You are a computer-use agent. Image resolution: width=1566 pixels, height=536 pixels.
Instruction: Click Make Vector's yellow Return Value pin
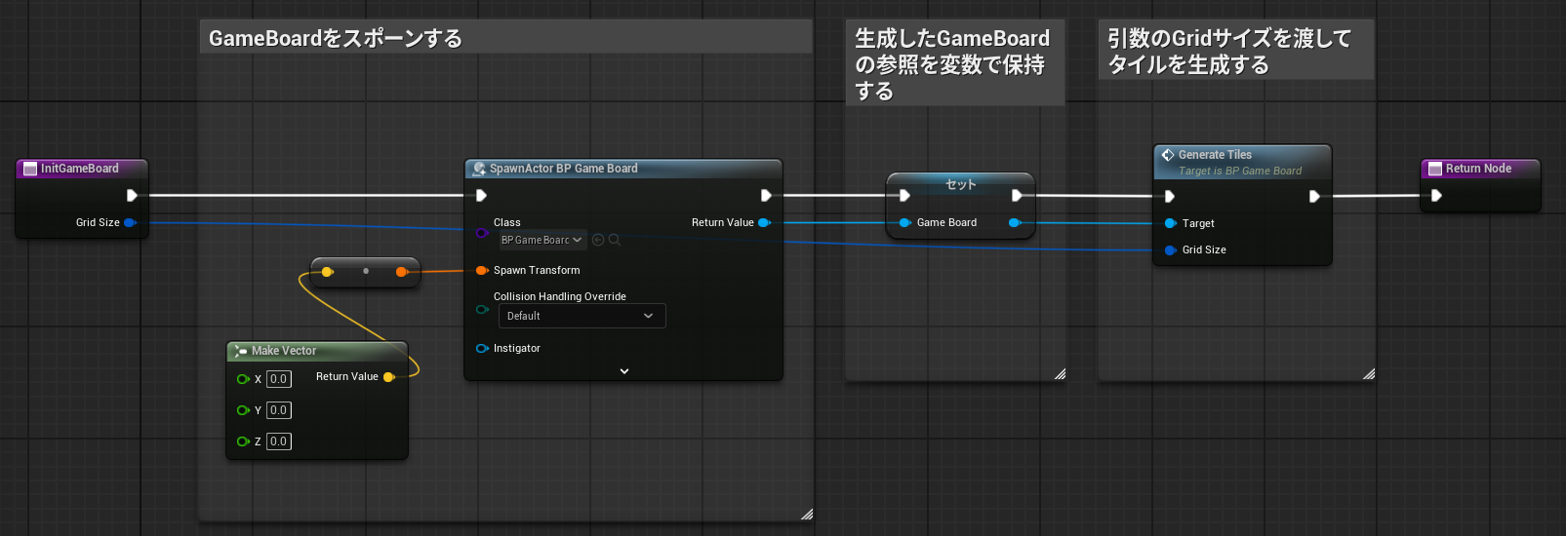[389, 377]
